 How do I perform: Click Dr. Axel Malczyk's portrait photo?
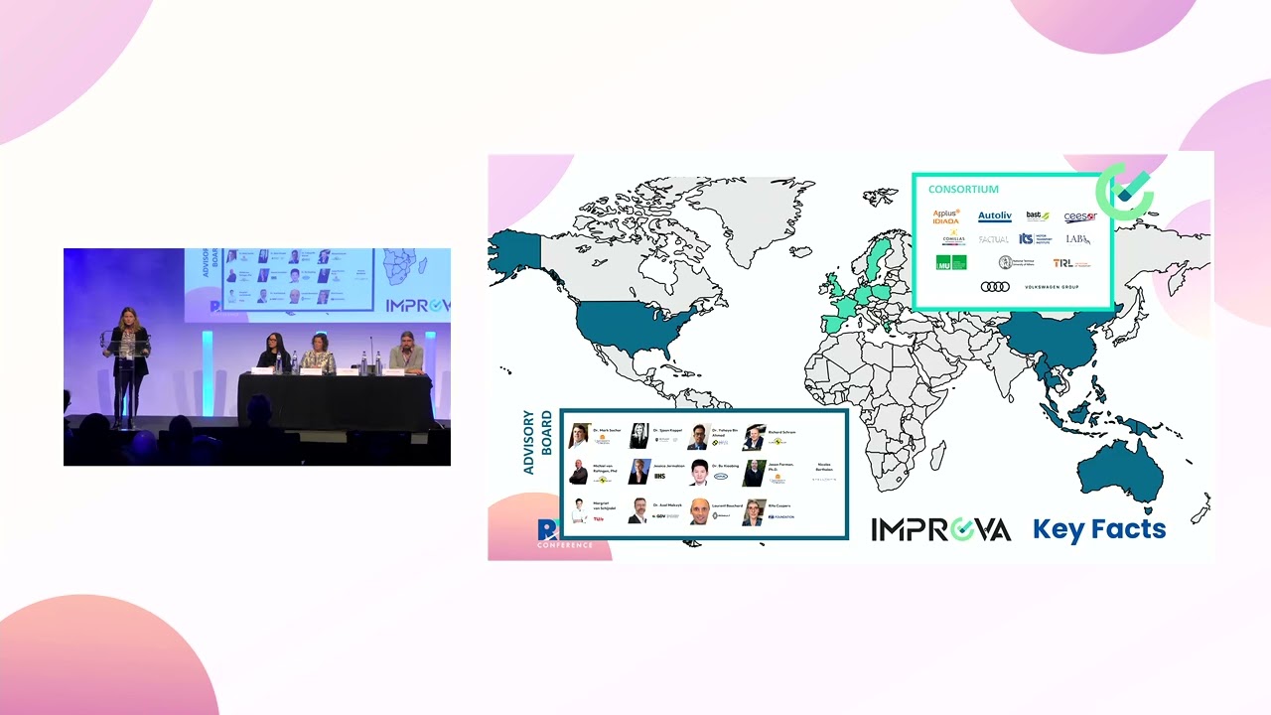(x=639, y=511)
